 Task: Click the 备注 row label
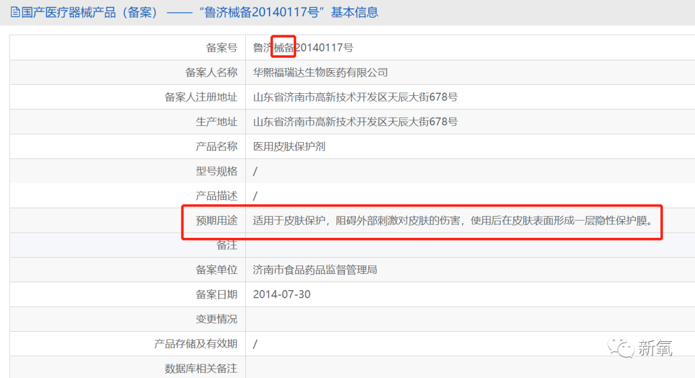227,245
